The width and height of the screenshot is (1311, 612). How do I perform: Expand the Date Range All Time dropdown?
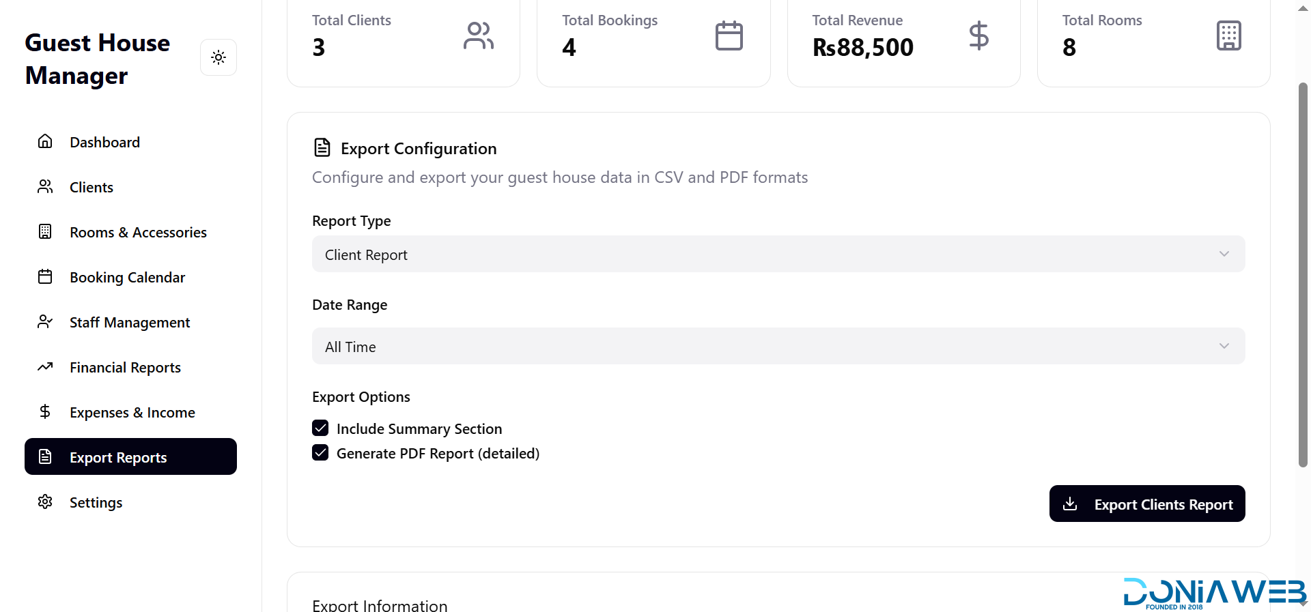click(778, 346)
